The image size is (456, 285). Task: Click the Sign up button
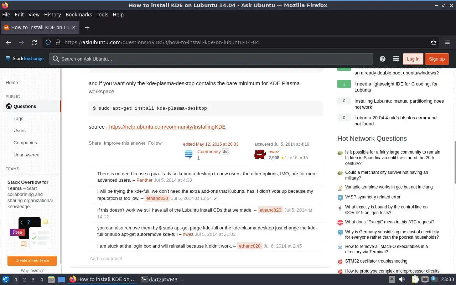tap(437, 59)
